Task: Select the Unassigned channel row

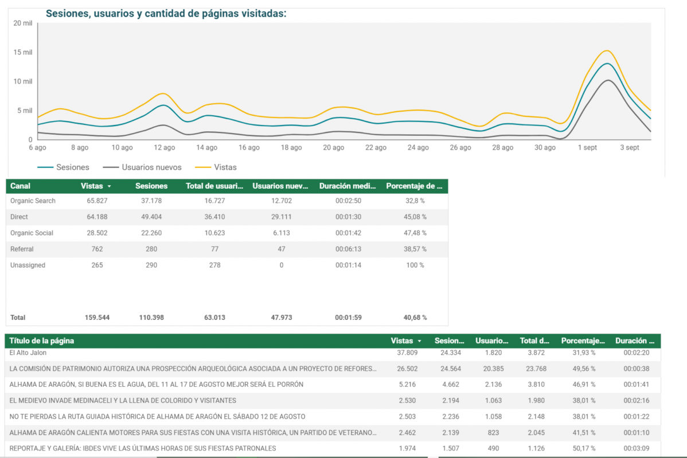Action: click(x=227, y=265)
